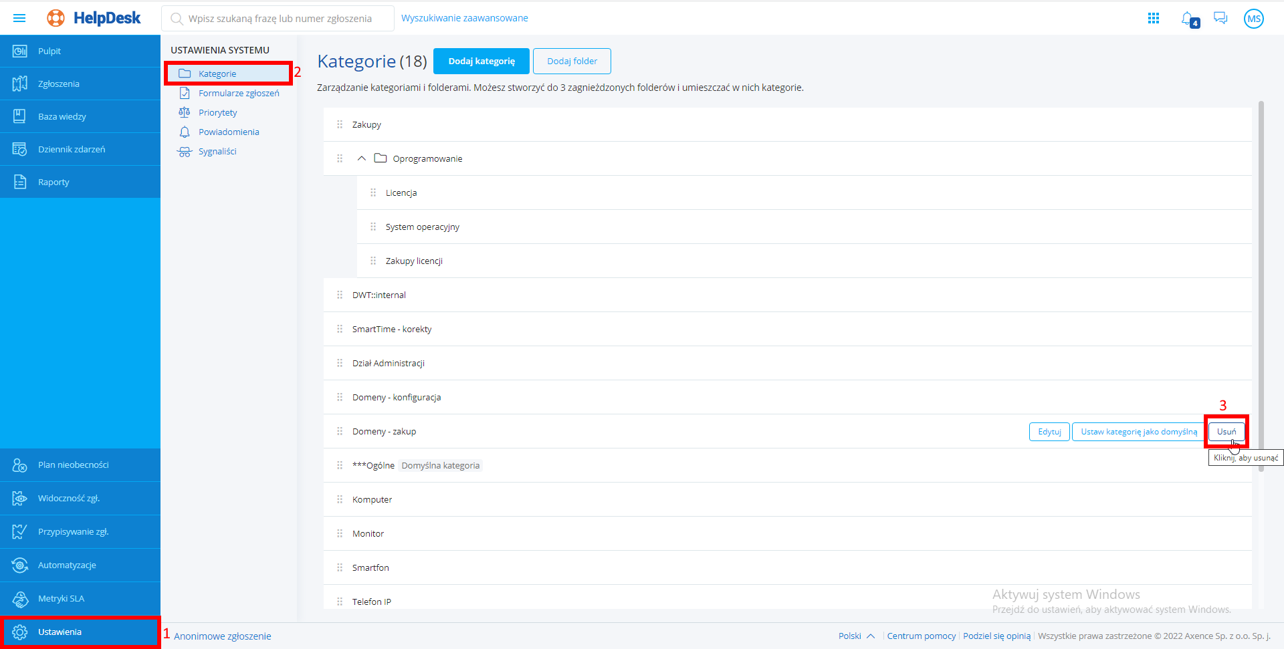1284x649 pixels.
Task: Click the Oprogramowanie folder icon
Action: 381,158
